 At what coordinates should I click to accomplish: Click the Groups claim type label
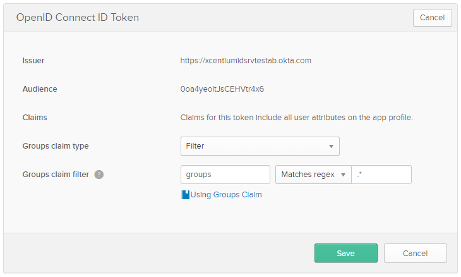pos(56,146)
